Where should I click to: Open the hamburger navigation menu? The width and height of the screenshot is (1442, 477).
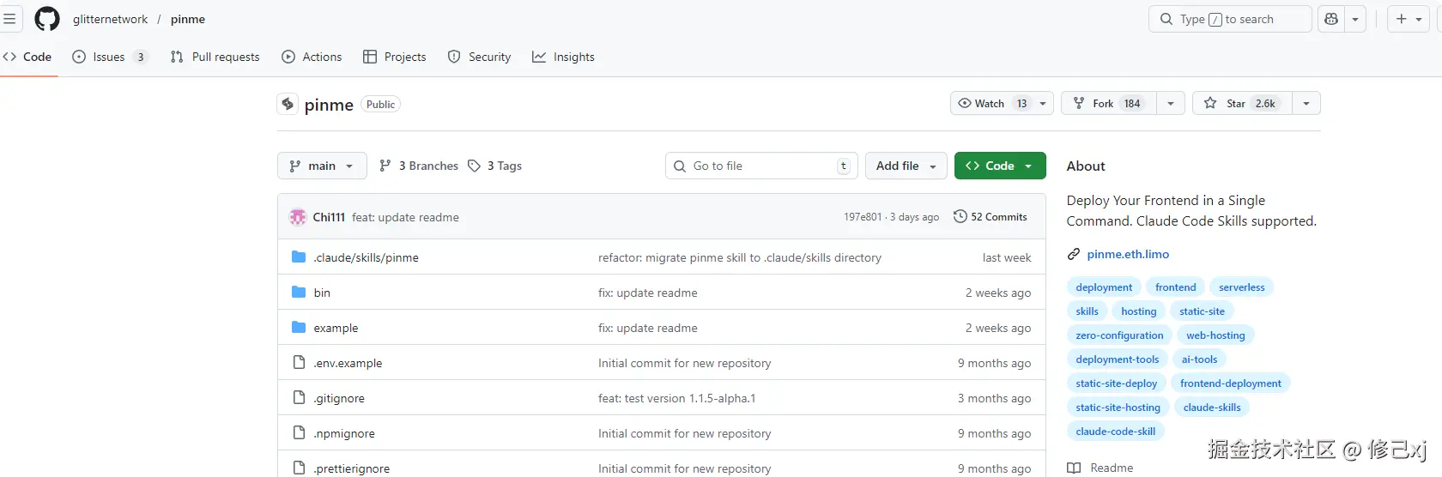[9, 19]
